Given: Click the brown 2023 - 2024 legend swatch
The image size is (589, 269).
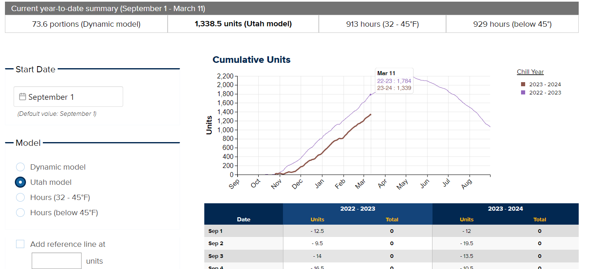Looking at the screenshot, I should coord(523,84).
